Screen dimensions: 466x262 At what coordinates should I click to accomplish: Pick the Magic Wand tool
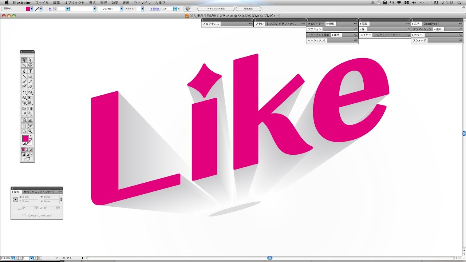(24, 65)
